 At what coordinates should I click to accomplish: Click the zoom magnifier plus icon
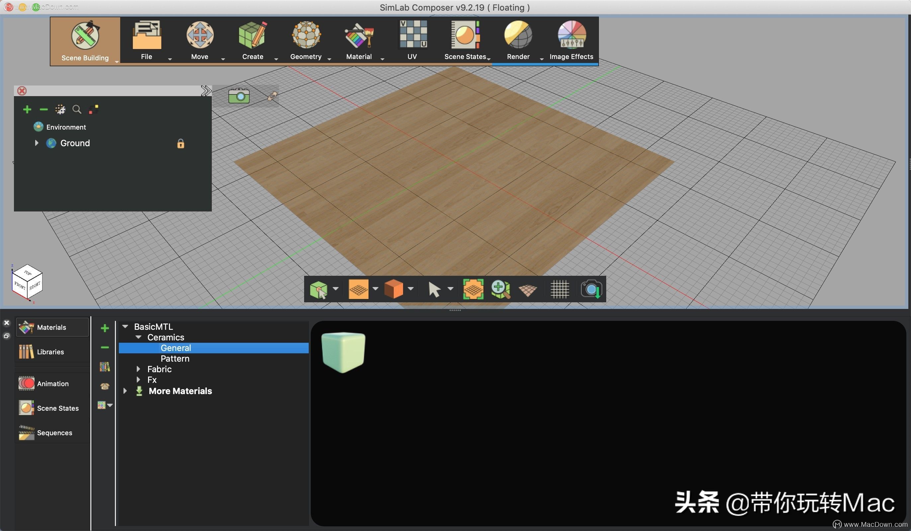(501, 289)
